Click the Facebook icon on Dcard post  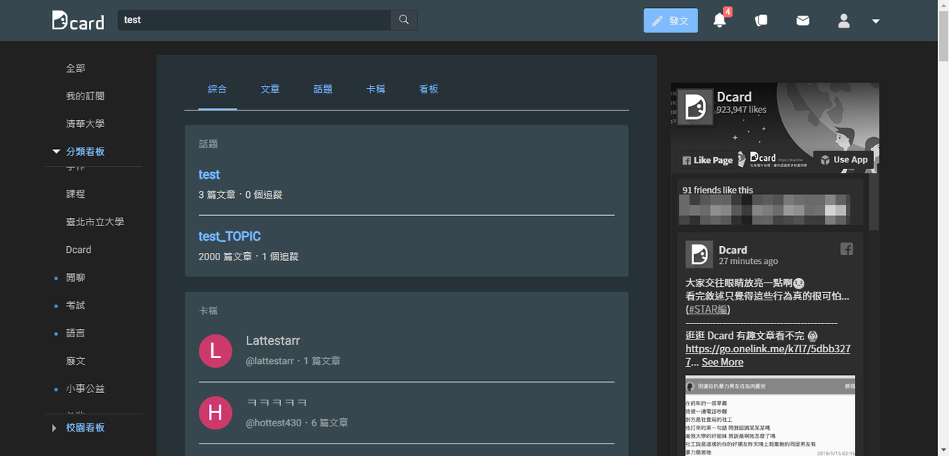[x=847, y=249]
